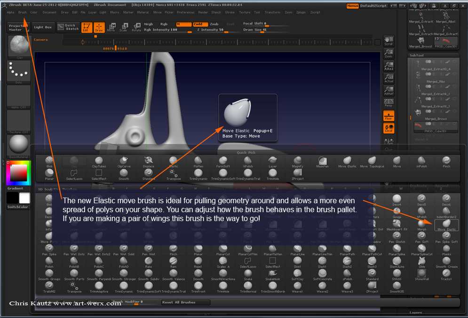The width and height of the screenshot is (468, 318).
Task: Select the ClayTubes brush in Quick Pick
Action: (99, 162)
